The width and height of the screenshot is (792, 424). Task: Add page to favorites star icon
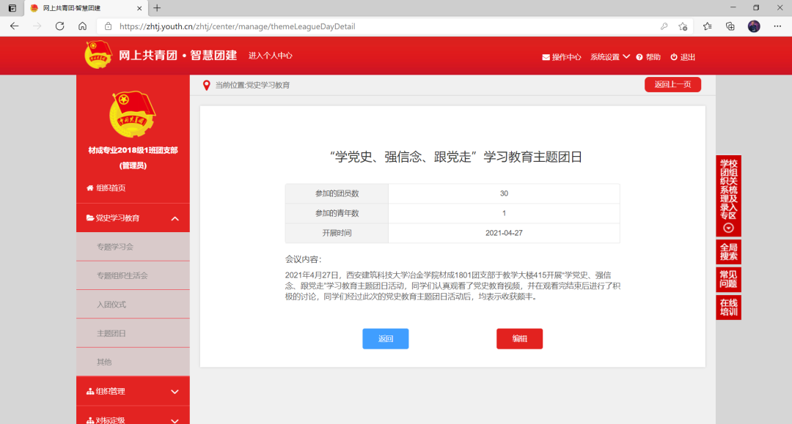click(683, 26)
